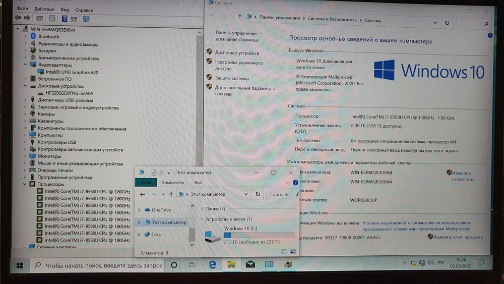Viewport: 504px width, 284px height.
Task: Open the license agreement terms link
Action: tap(417, 226)
